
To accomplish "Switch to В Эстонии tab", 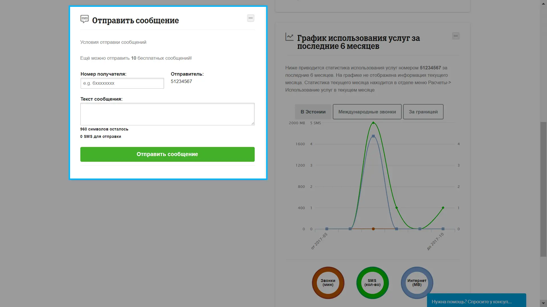I will point(313,112).
